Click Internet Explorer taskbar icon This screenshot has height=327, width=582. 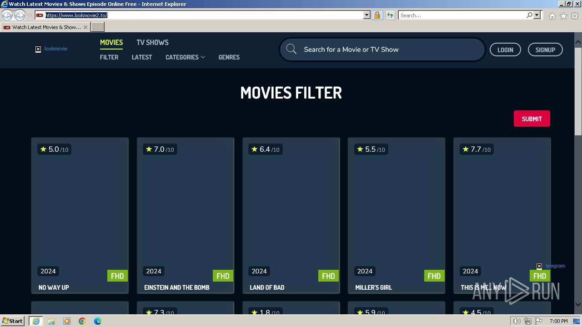tap(35, 321)
